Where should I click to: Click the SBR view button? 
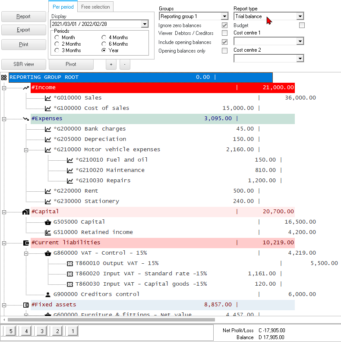click(24, 64)
